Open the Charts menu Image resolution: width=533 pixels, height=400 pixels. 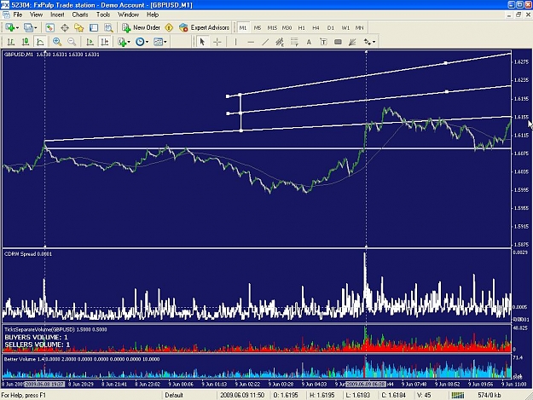pyautogui.click(x=80, y=14)
